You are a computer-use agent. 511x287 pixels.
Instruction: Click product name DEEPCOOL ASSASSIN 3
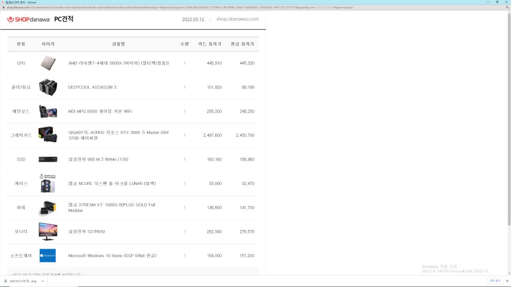pos(92,87)
